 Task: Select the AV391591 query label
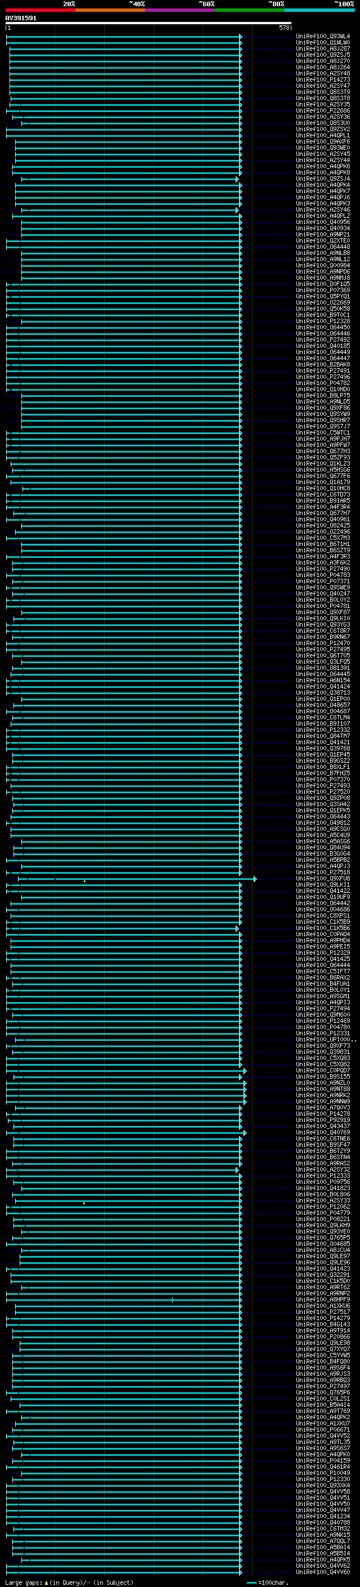(x=21, y=19)
